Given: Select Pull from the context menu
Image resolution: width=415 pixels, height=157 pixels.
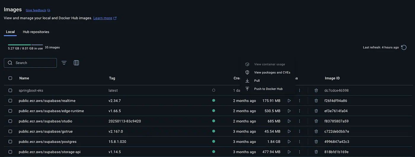Looking at the screenshot, I should click(268, 81).
